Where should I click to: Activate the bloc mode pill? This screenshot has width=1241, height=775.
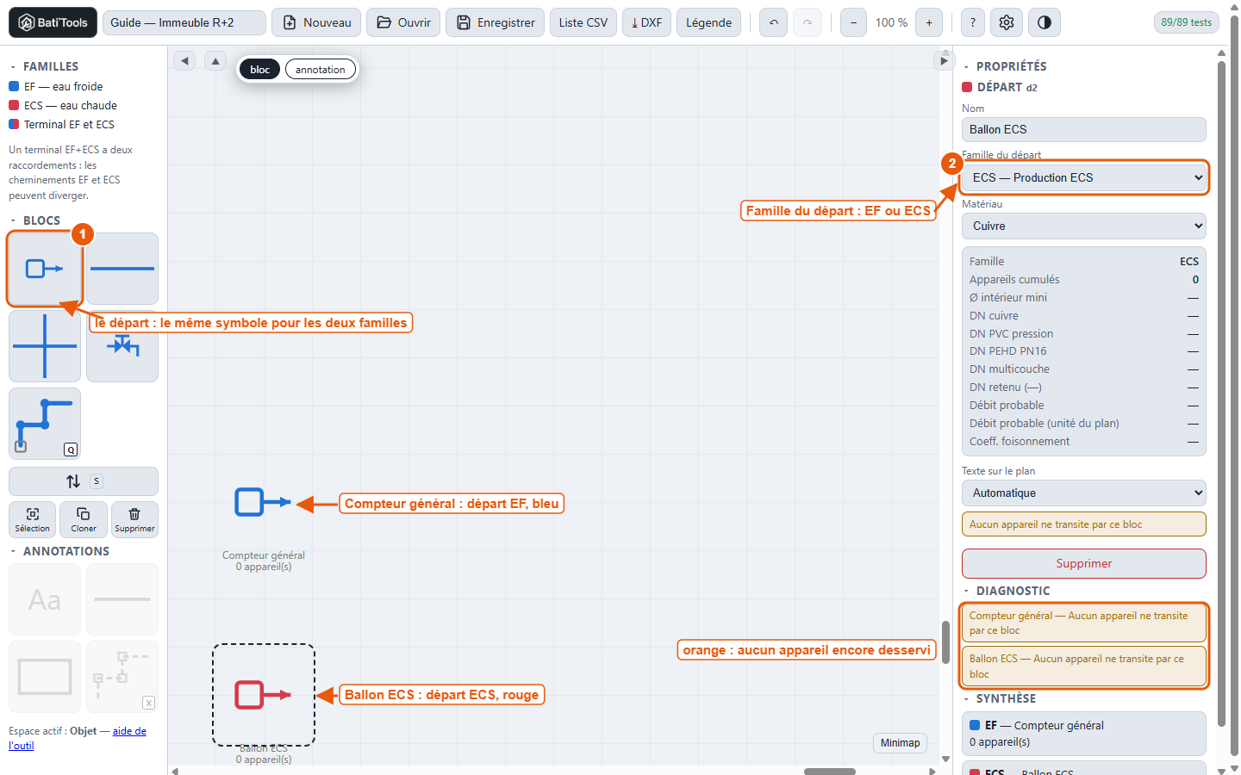(260, 70)
